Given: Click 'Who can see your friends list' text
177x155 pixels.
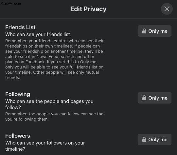Looking at the screenshot, I should 38,34.
